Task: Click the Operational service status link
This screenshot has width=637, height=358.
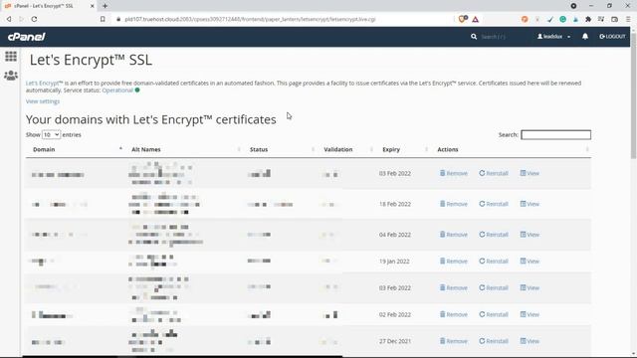Action: [117, 90]
